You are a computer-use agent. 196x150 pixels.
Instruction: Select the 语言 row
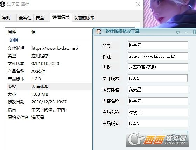(x=49, y=110)
